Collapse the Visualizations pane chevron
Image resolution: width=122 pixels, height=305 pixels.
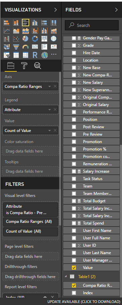pyautogui.click(x=55, y=10)
